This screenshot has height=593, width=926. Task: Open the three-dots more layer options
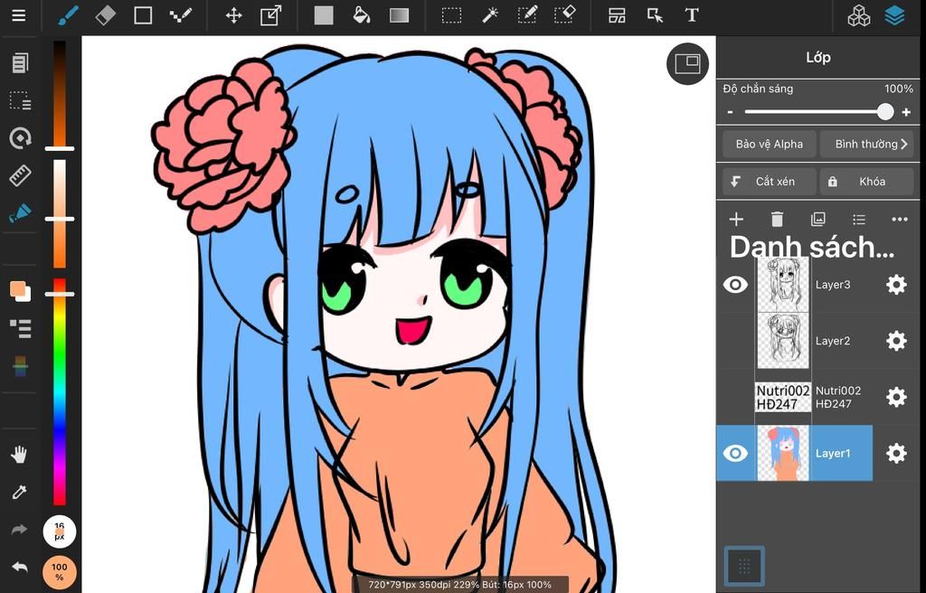900,220
